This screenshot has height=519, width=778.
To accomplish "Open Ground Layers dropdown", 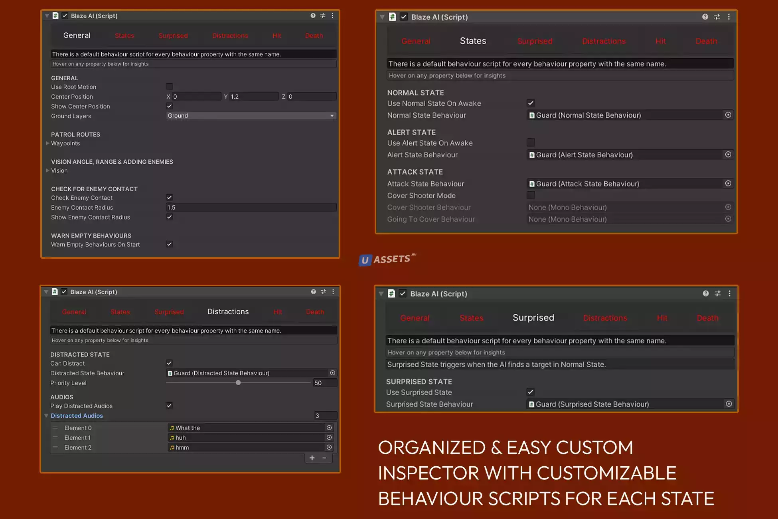I will point(251,116).
